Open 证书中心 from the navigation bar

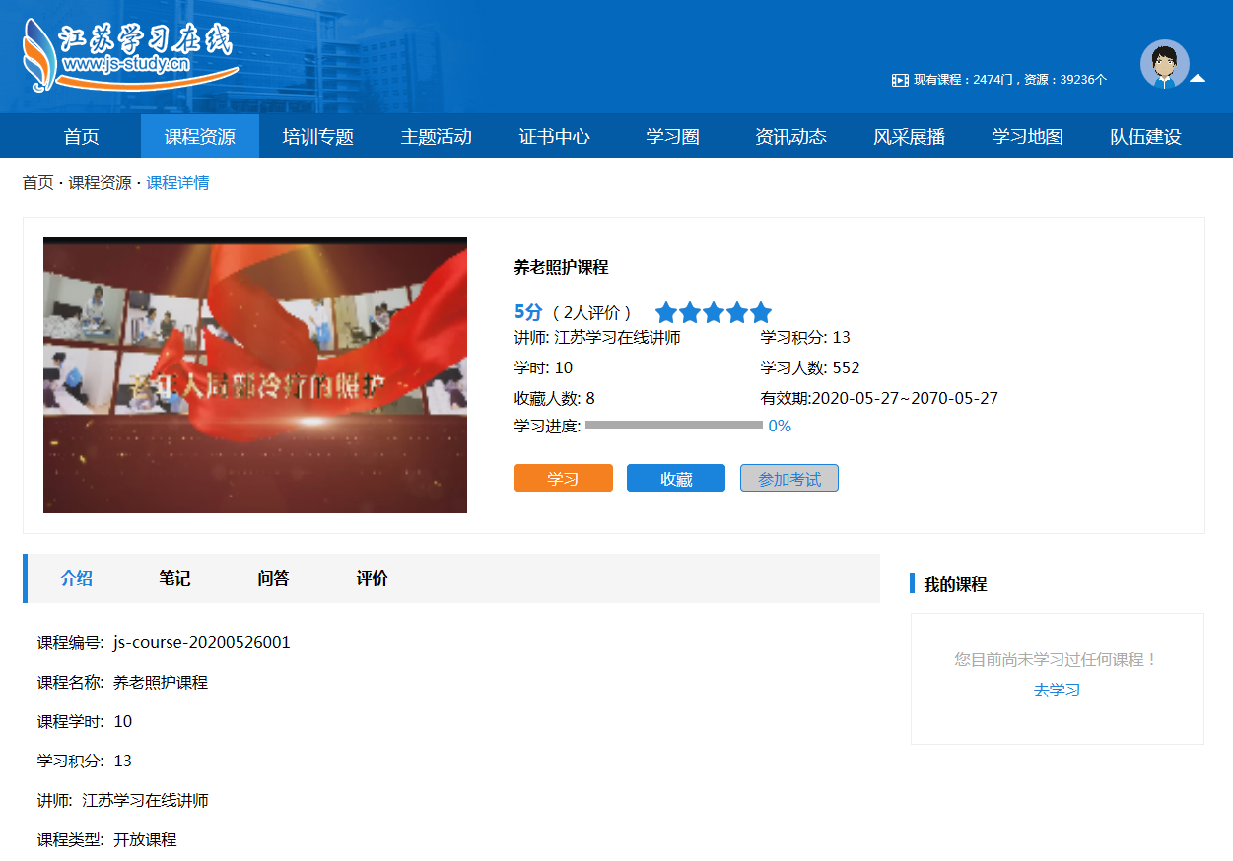[554, 137]
